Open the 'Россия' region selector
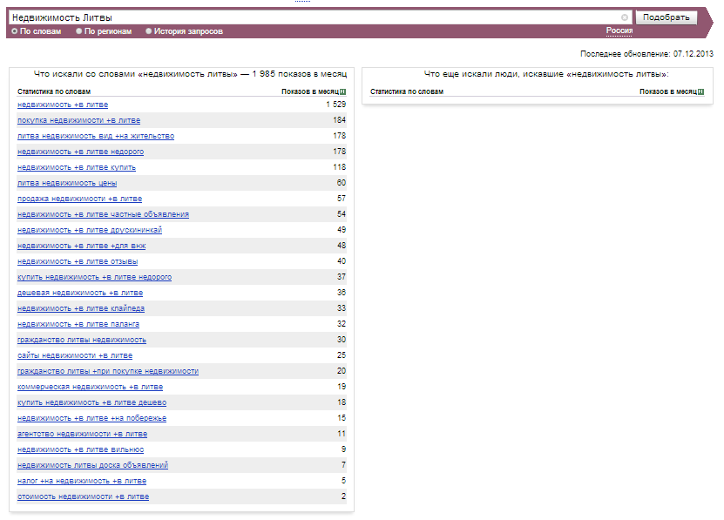The height and width of the screenshot is (520, 724). pos(619,30)
